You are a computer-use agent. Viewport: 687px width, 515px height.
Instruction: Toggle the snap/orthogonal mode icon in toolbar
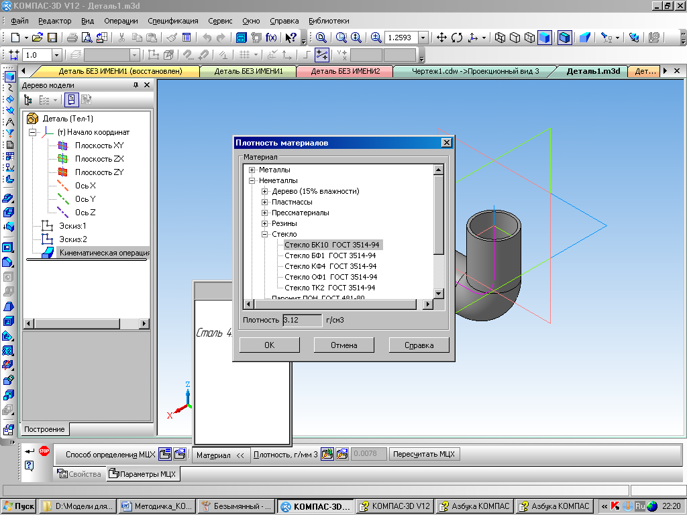click(322, 55)
